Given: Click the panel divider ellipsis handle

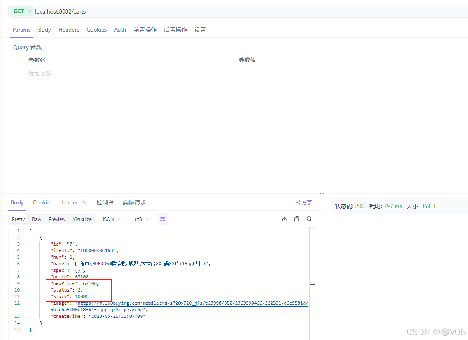Looking at the screenshot, I should pyautogui.click(x=322, y=193).
